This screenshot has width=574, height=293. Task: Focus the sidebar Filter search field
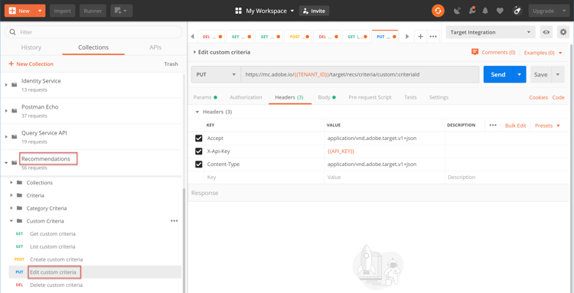click(93, 32)
